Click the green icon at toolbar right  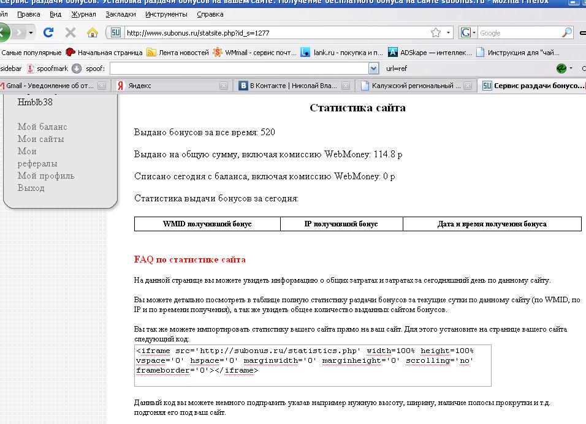[x=561, y=69]
